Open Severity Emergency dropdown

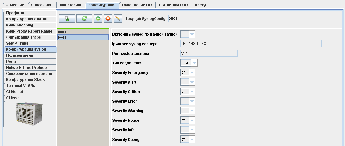188,72
